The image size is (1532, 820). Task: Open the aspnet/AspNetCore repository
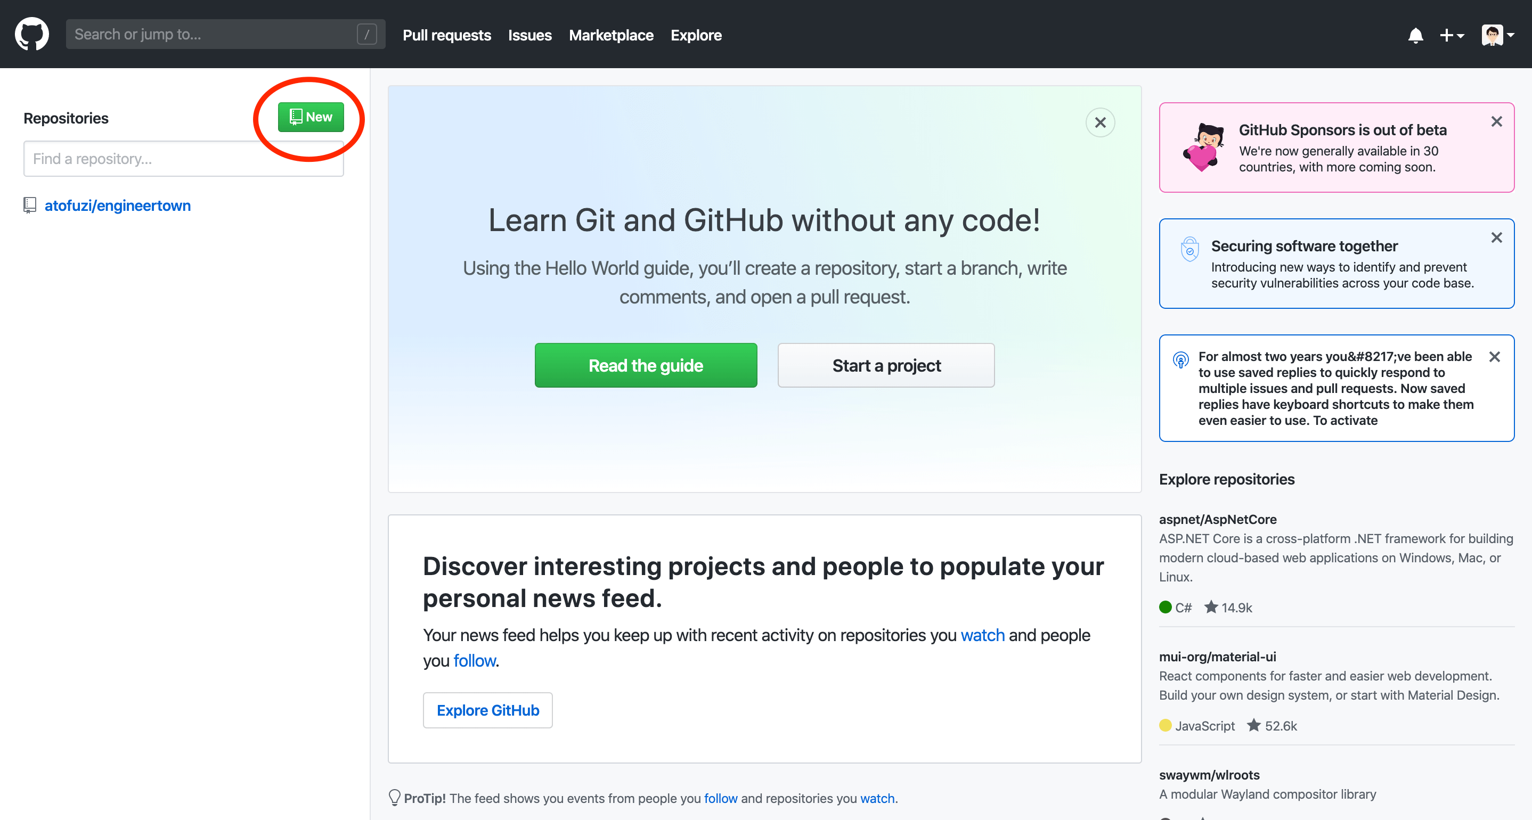[x=1217, y=519]
